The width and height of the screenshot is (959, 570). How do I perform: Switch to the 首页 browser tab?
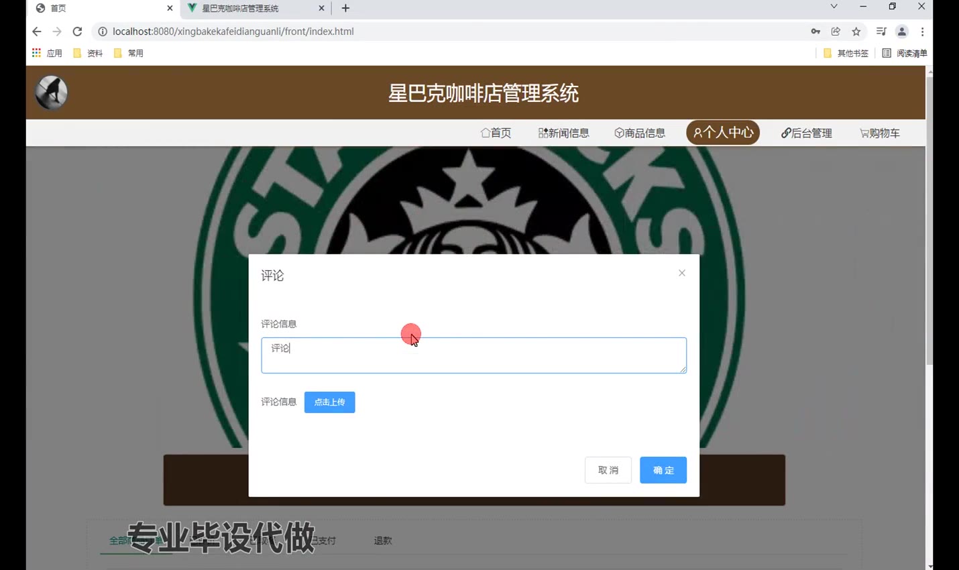(x=104, y=8)
